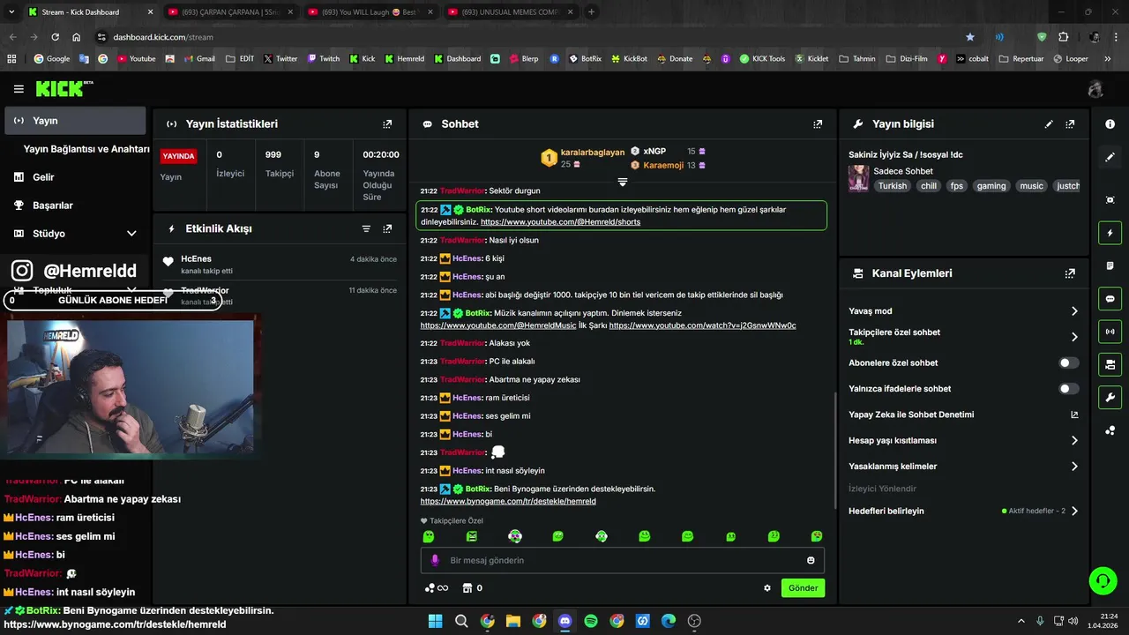Open File Explorer from the taskbar
This screenshot has height=635, width=1129.
[x=513, y=621]
